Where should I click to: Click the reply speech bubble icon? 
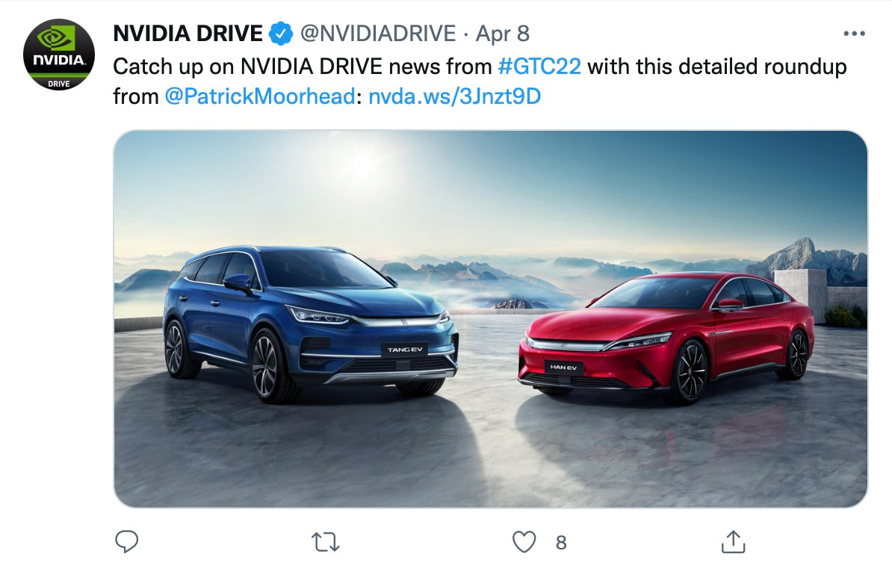coord(126,542)
